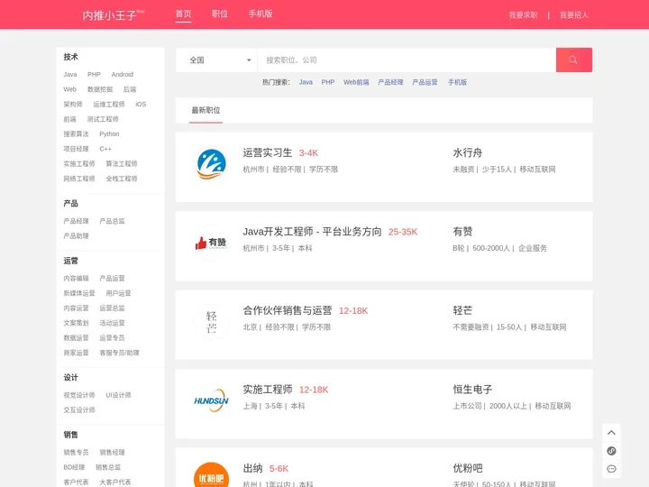Viewport: 649px width, 487px height.
Task: Select 用户运营 in the sidebar
Action: point(118,293)
